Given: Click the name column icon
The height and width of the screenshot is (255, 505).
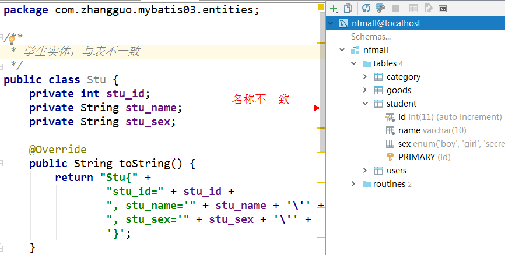Looking at the screenshot, I should tap(390, 130).
